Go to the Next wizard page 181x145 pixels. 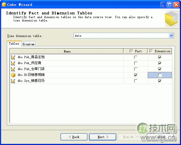103,137
